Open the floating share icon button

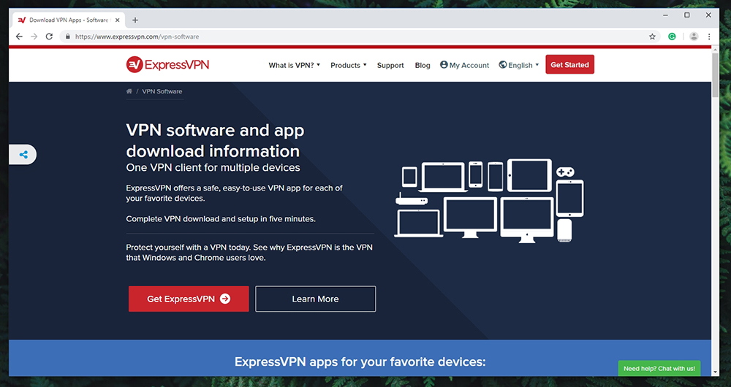point(23,155)
